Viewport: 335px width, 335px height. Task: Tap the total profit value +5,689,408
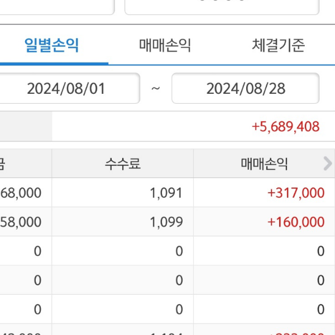coord(285,127)
